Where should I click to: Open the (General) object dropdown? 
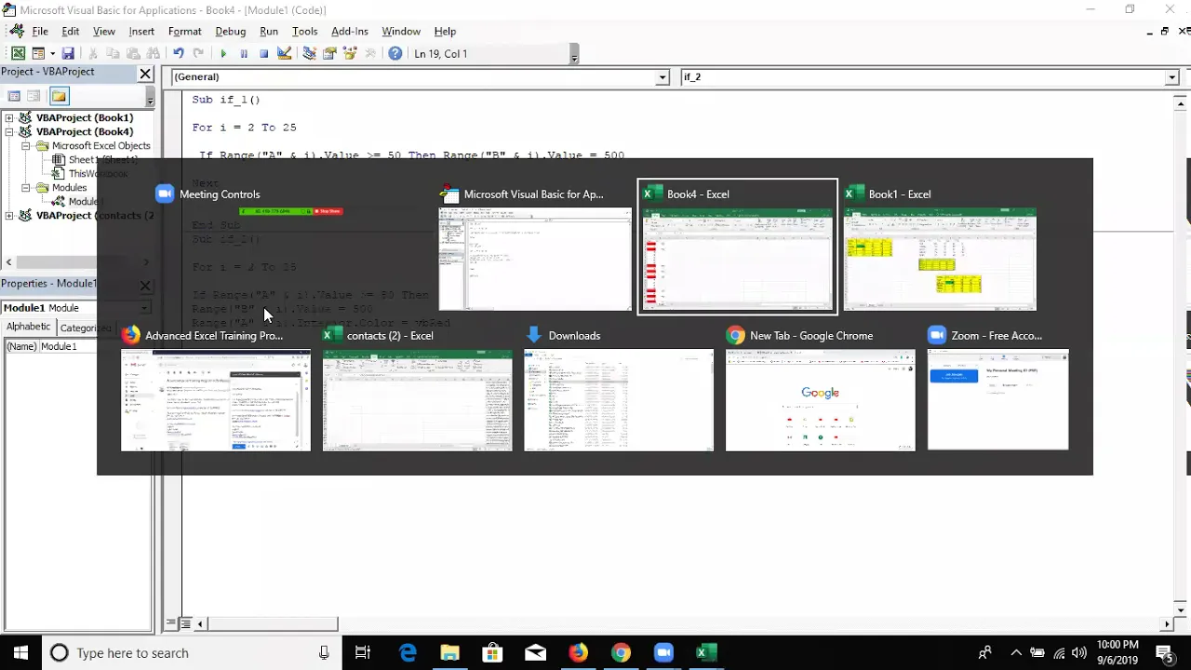tap(662, 77)
